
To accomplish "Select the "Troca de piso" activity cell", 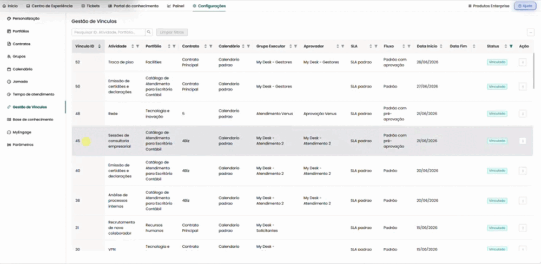I will 121,62.
